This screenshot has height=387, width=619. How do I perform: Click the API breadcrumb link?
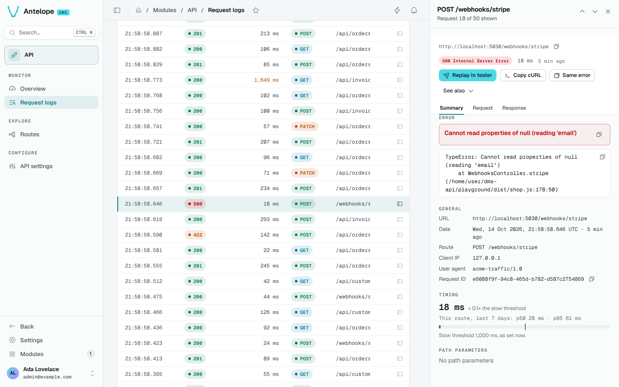point(192,10)
